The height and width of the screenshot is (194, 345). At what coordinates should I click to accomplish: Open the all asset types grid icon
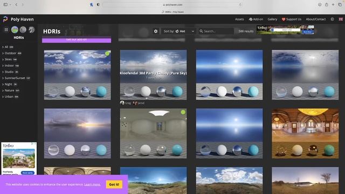tap(6, 30)
